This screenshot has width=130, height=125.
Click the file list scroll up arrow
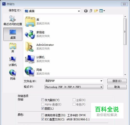pyautogui.click(x=125, y=16)
